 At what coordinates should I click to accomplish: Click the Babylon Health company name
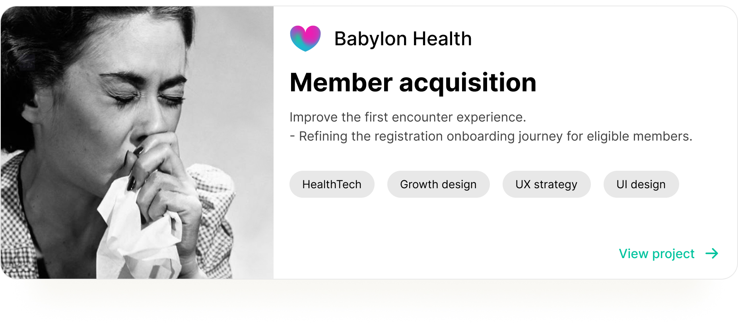(403, 39)
